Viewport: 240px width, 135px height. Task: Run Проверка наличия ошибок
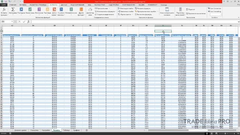(145, 12)
